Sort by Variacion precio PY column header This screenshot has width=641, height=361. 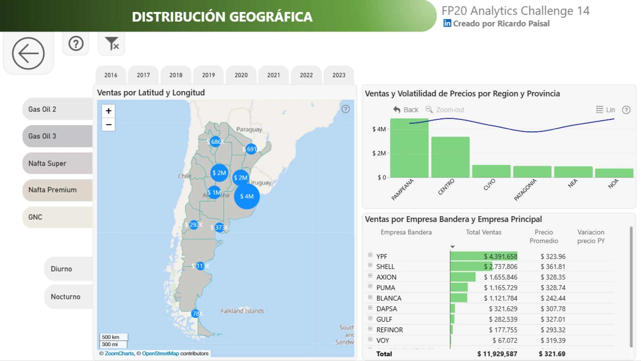[591, 236]
